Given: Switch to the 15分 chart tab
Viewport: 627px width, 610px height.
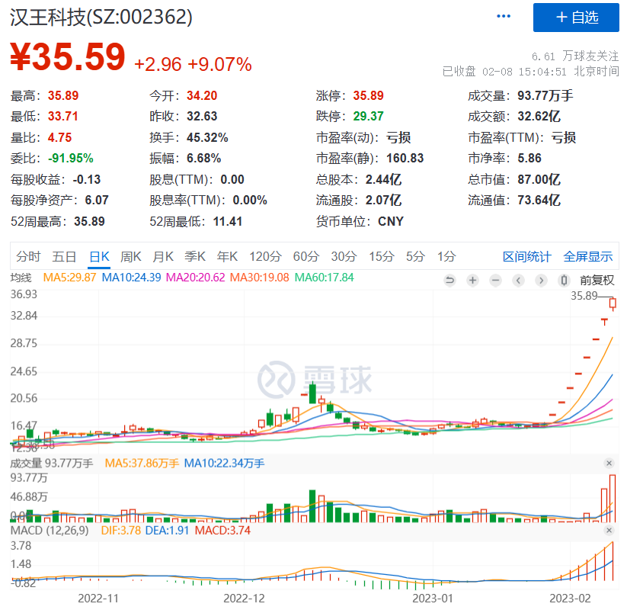Looking at the screenshot, I should pos(382,256).
